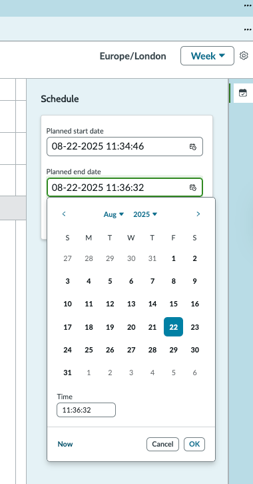Screen dimensions: 253x484
Task: Select August 29 in calendar
Action: click(174, 350)
